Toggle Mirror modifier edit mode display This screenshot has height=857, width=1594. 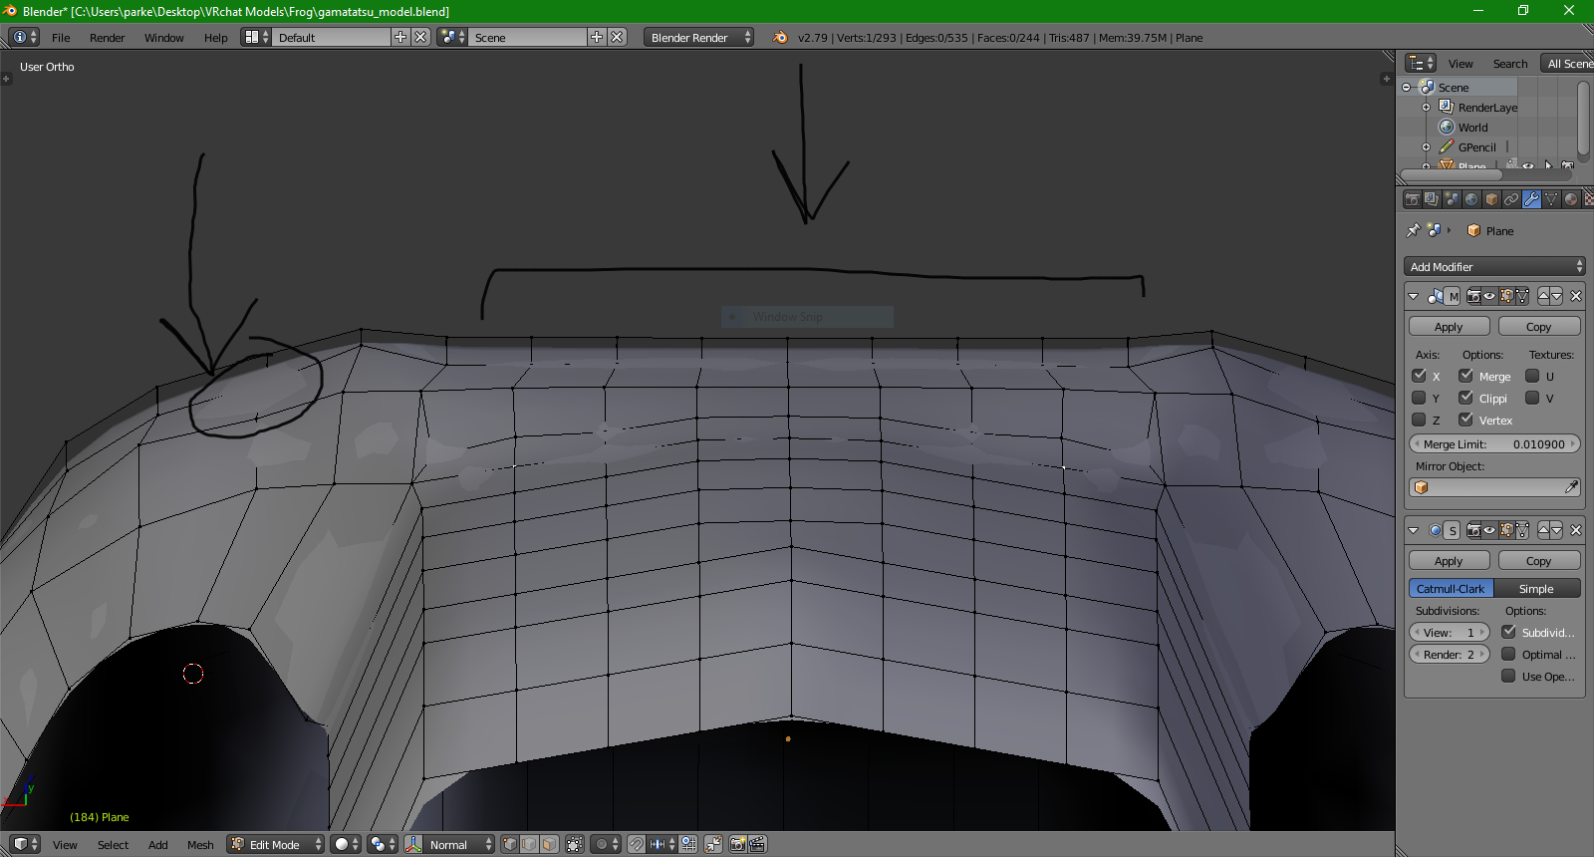point(1505,296)
